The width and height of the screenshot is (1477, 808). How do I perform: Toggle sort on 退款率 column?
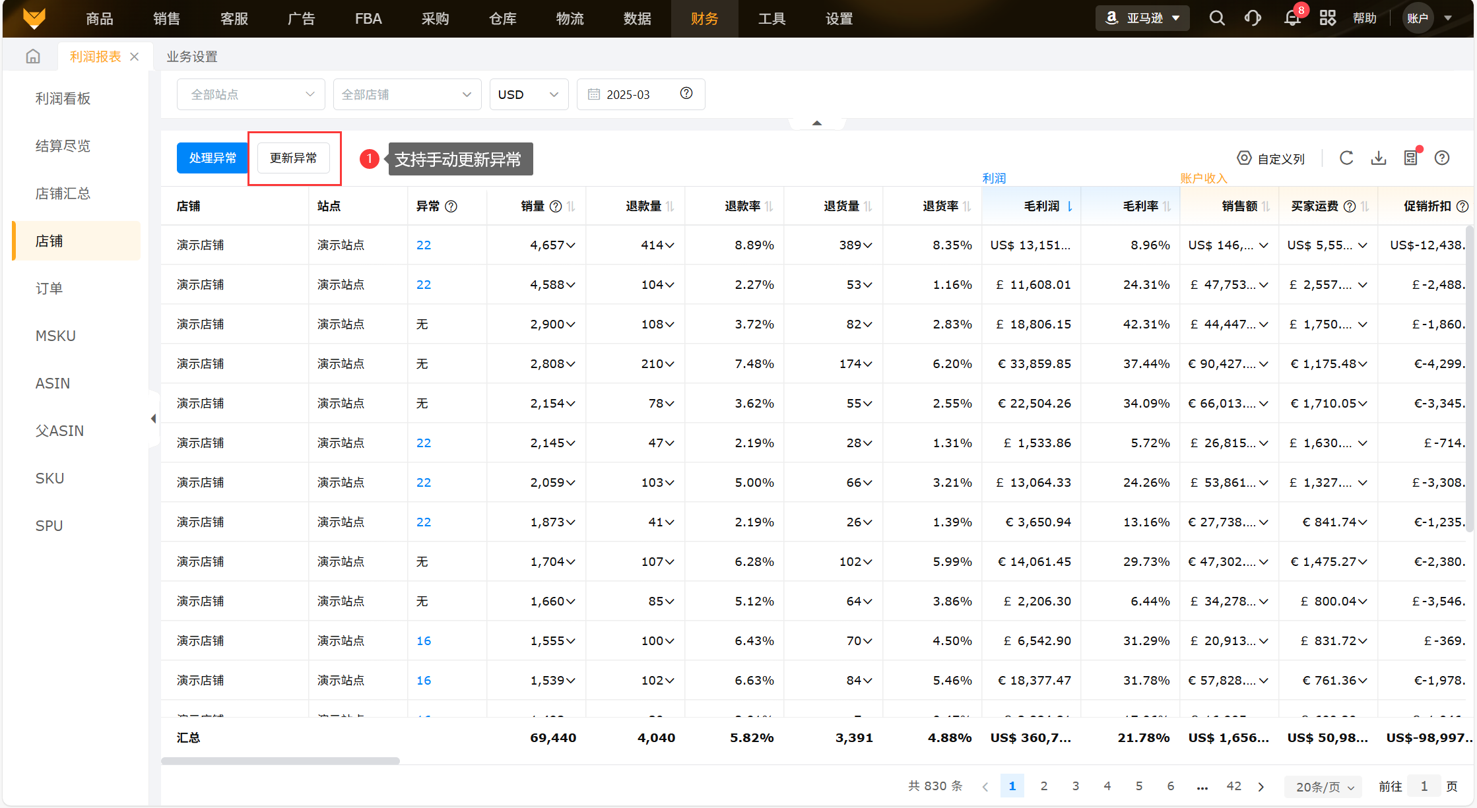pos(769,206)
